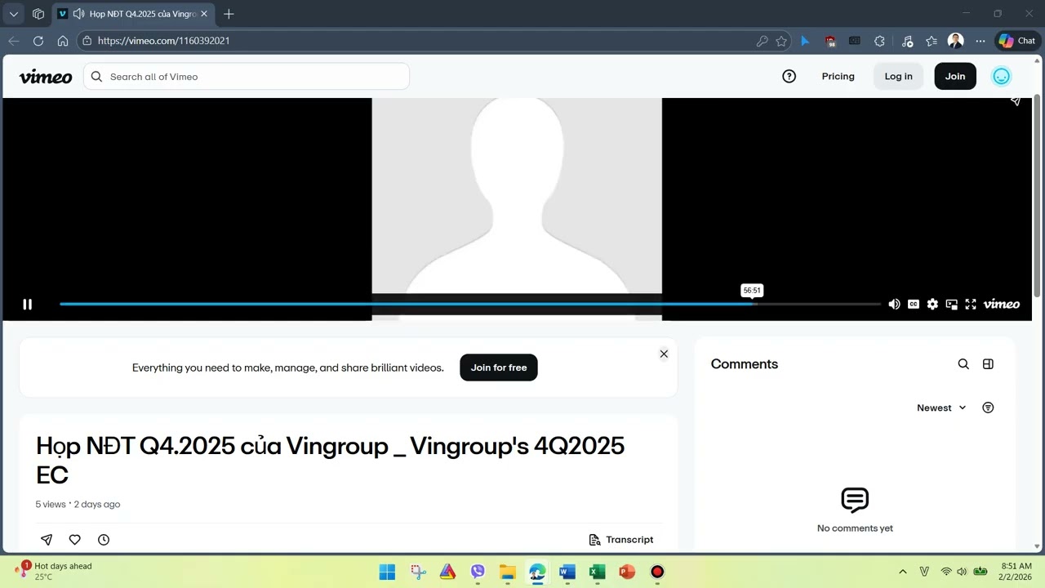Open the Newest sort dropdown
Image resolution: width=1045 pixels, height=588 pixels.
(x=941, y=408)
